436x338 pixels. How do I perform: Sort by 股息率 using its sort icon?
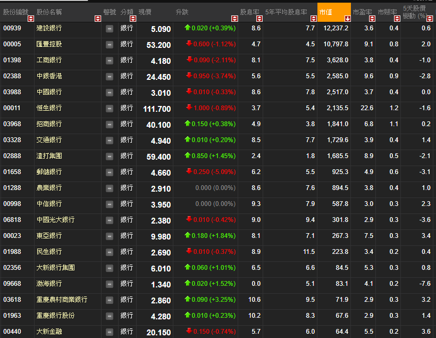coord(259,19)
